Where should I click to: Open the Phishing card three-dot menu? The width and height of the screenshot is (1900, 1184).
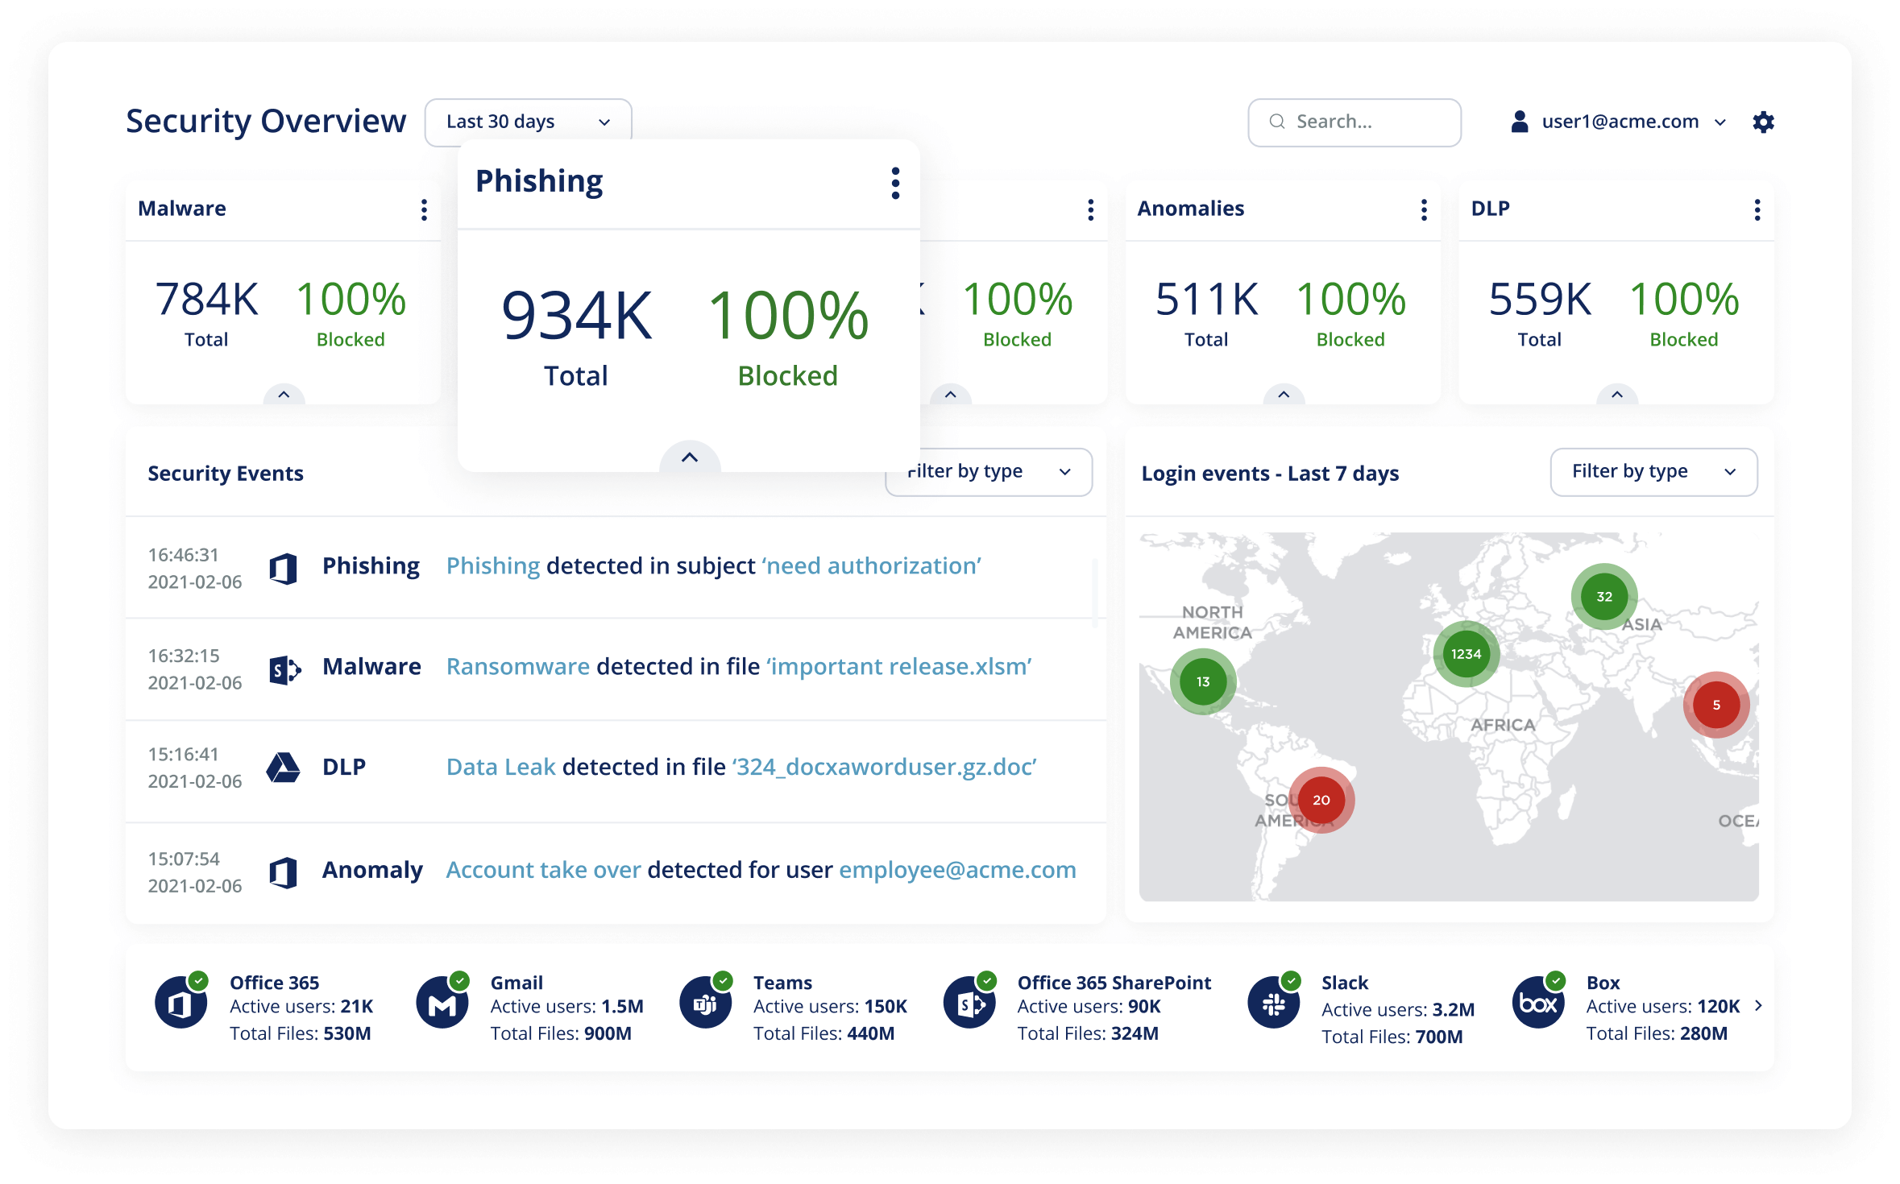click(x=895, y=184)
